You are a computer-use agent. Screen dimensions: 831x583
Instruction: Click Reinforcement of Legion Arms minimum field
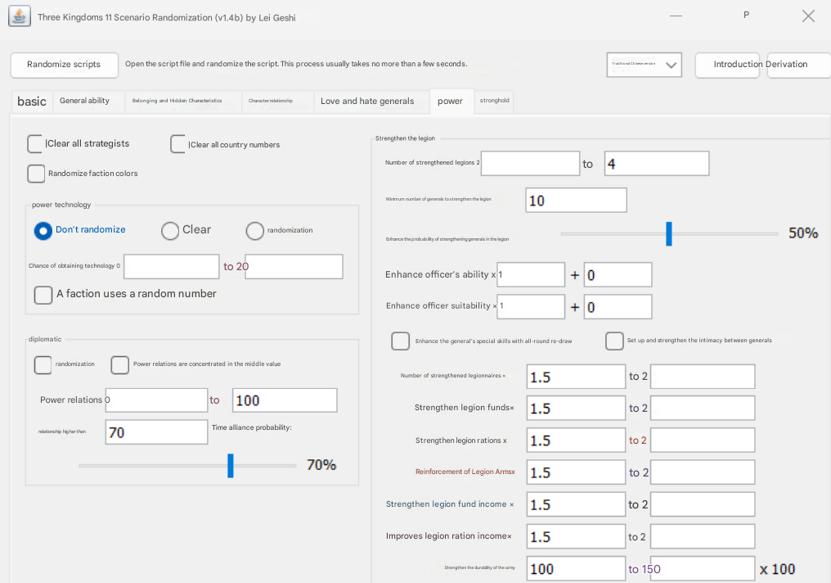coord(576,472)
